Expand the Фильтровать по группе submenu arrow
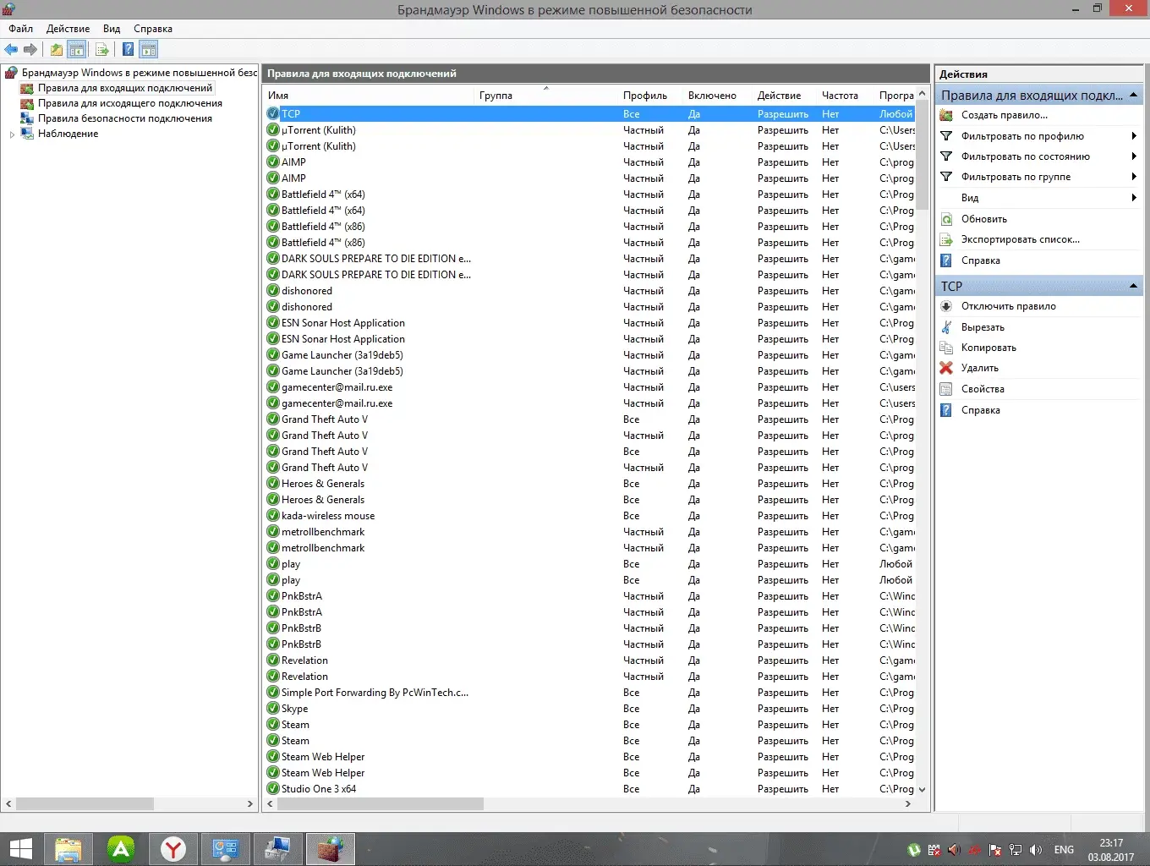The image size is (1150, 866). tap(1133, 176)
